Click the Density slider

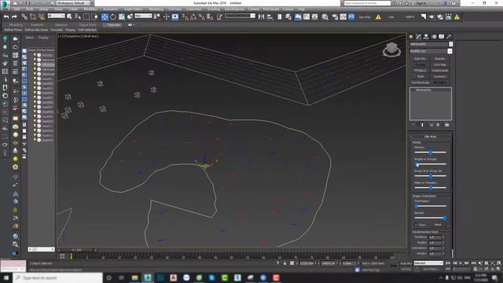(x=430, y=153)
